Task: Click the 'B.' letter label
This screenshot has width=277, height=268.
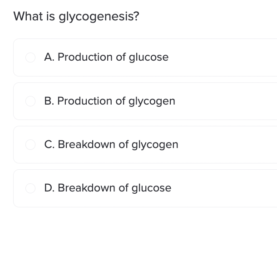Action: click(49, 101)
